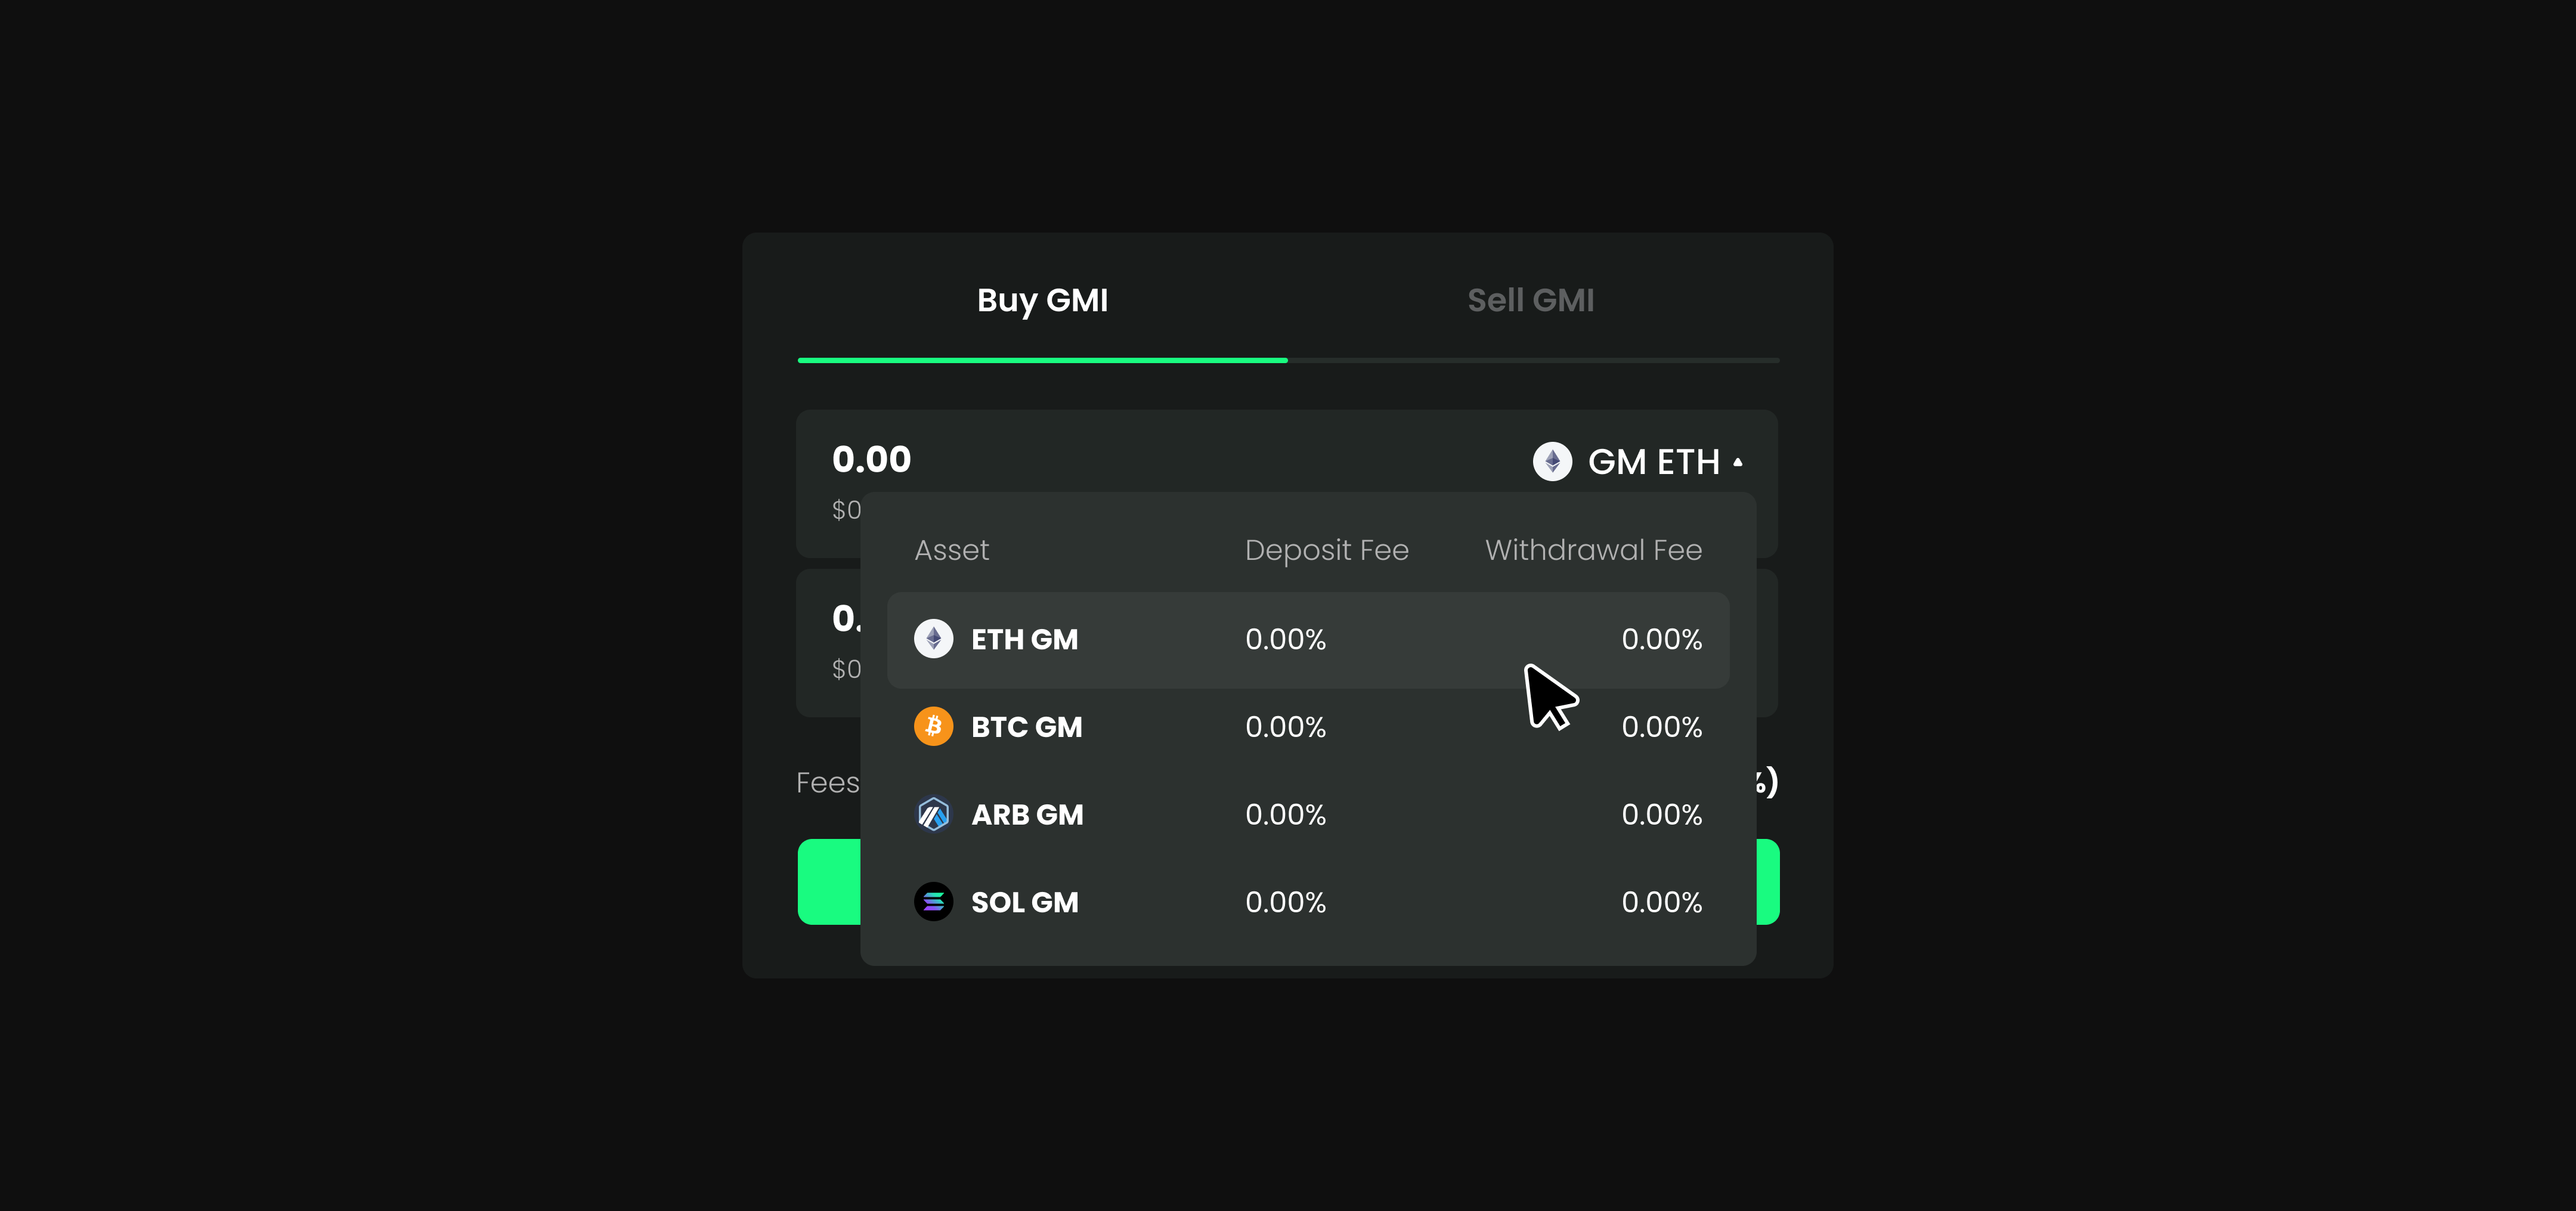
Task: Select the Buy GMI tab
Action: (1042, 300)
